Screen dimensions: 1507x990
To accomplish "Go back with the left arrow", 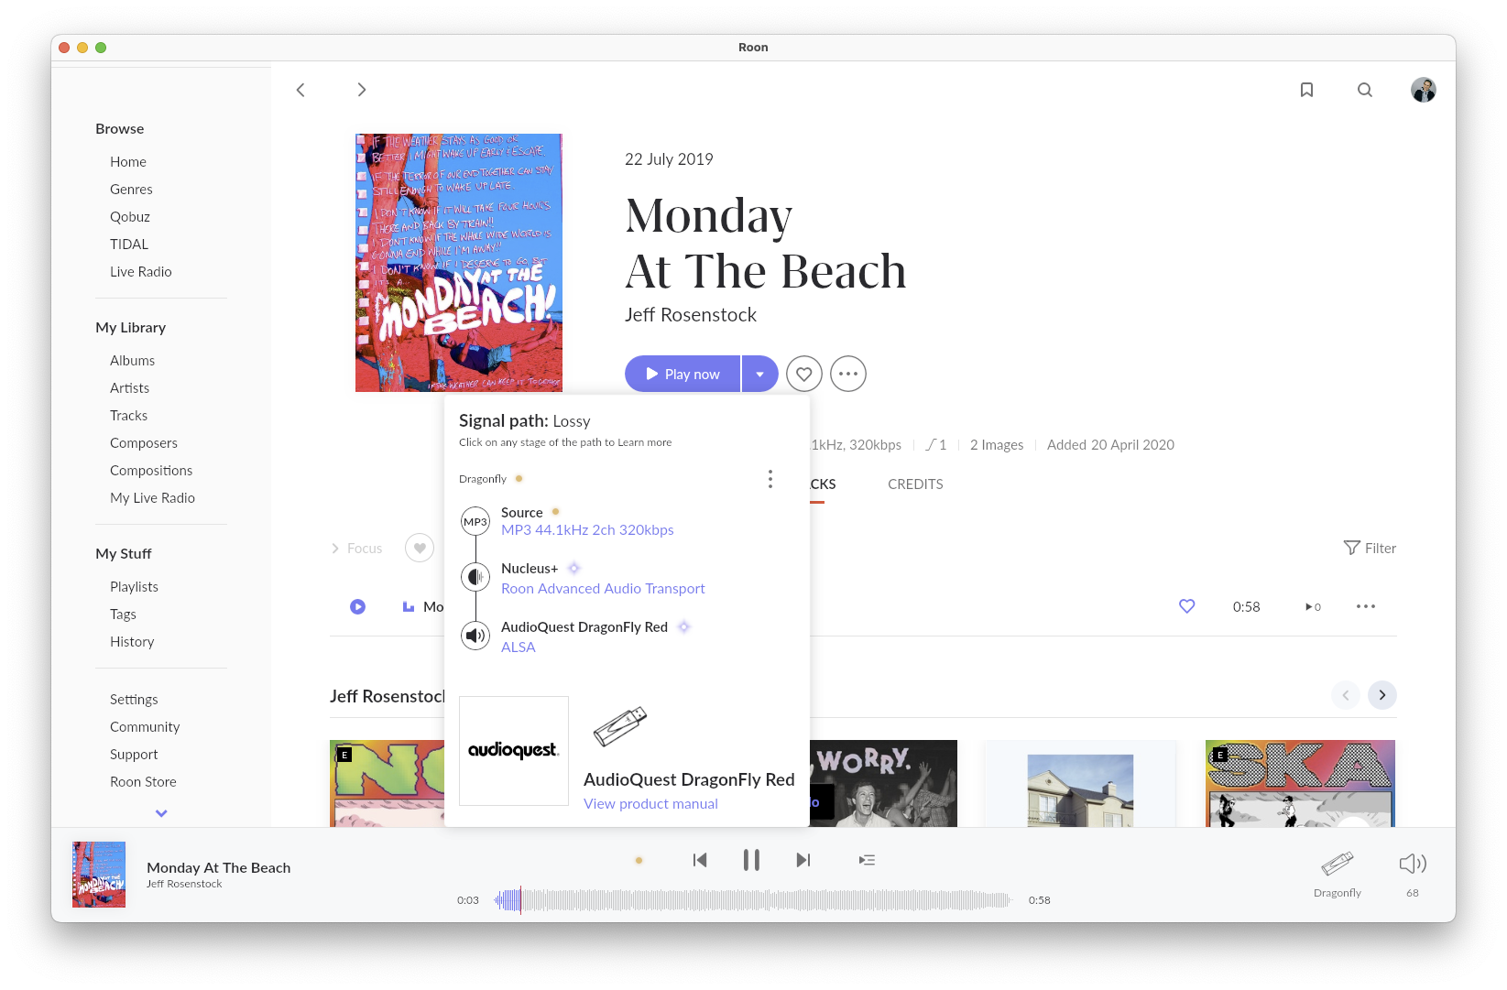I will (300, 90).
